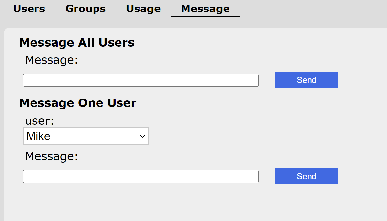Click the "Message One User" heading

[x=78, y=103]
